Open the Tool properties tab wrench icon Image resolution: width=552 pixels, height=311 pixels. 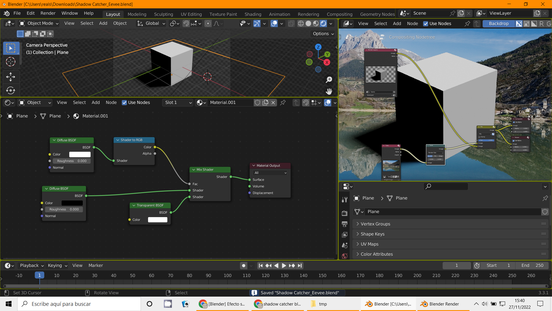344,200
